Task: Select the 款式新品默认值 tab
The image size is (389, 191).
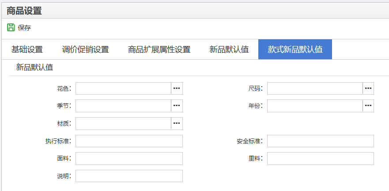Action: 295,50
